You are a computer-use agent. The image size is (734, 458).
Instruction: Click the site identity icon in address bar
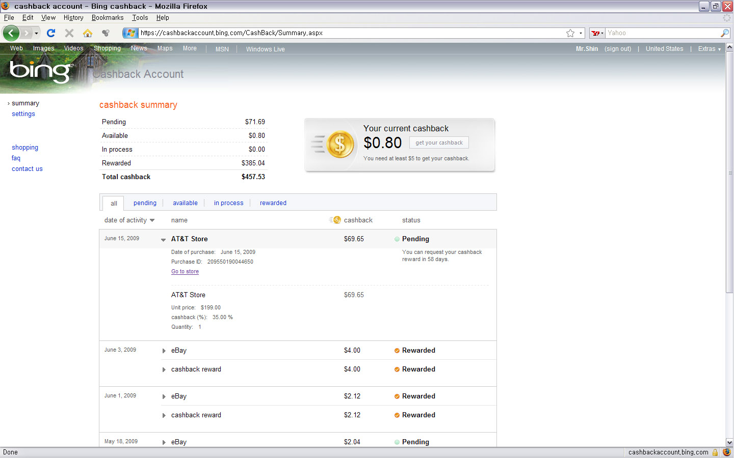point(130,33)
